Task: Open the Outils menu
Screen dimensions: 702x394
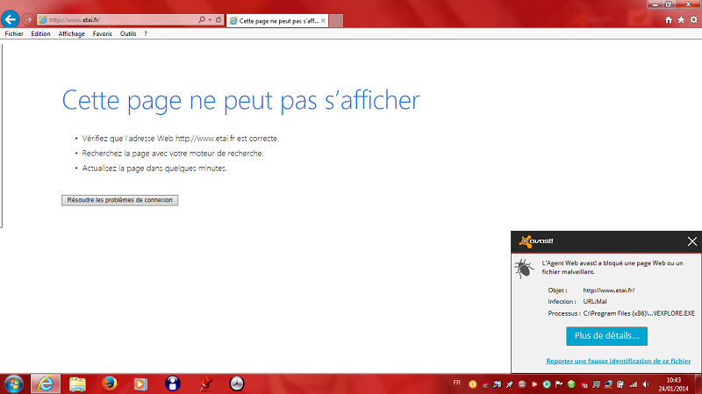Action: pos(128,33)
